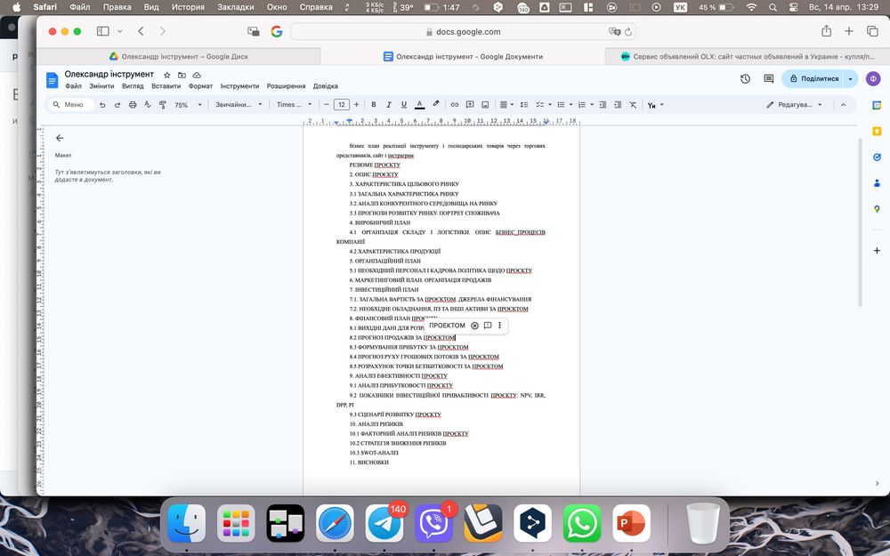Add a comment from the toolbar icon

point(470,105)
